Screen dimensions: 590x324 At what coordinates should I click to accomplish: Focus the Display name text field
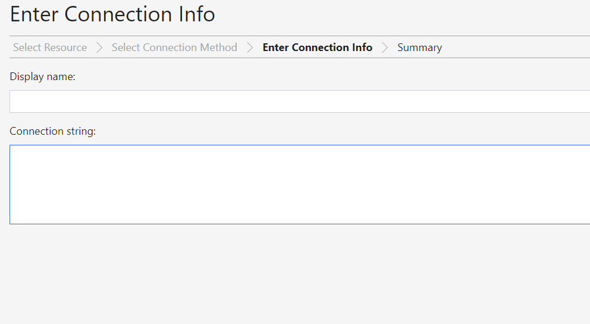300,101
